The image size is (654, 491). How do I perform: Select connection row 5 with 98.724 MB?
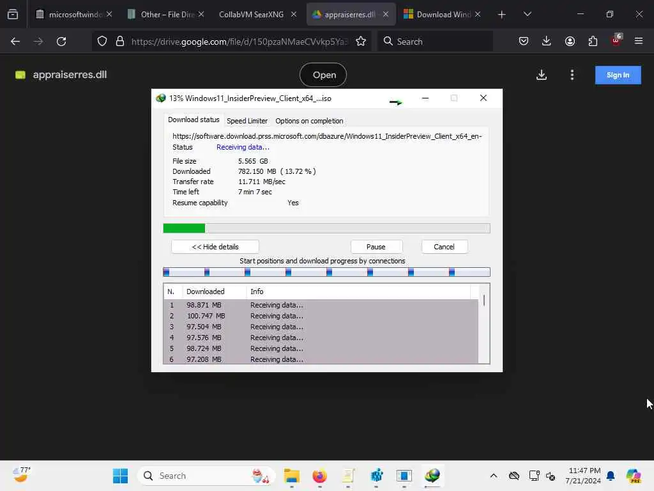point(321,348)
